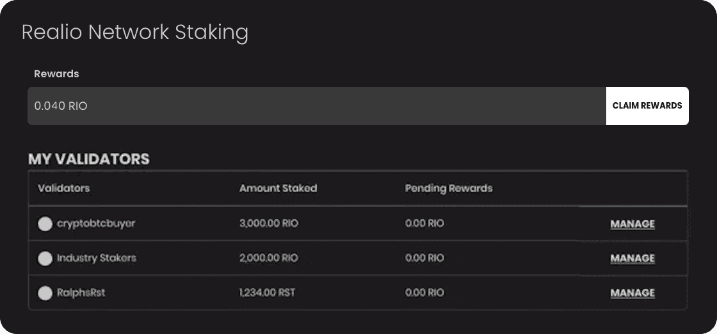Viewport: 717px width, 334px height.
Task: Click the cryptobtcbuyer validator avatar icon
Action: [45, 224]
